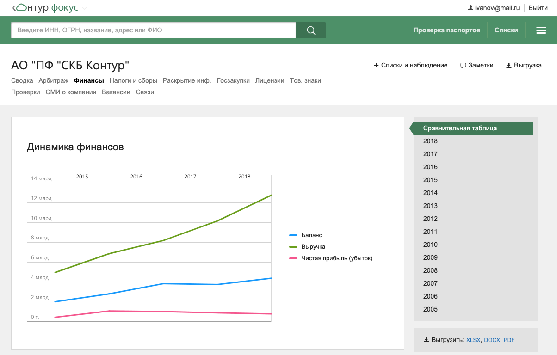
Task: Select year 2010 in sidebar list
Action: tap(430, 245)
